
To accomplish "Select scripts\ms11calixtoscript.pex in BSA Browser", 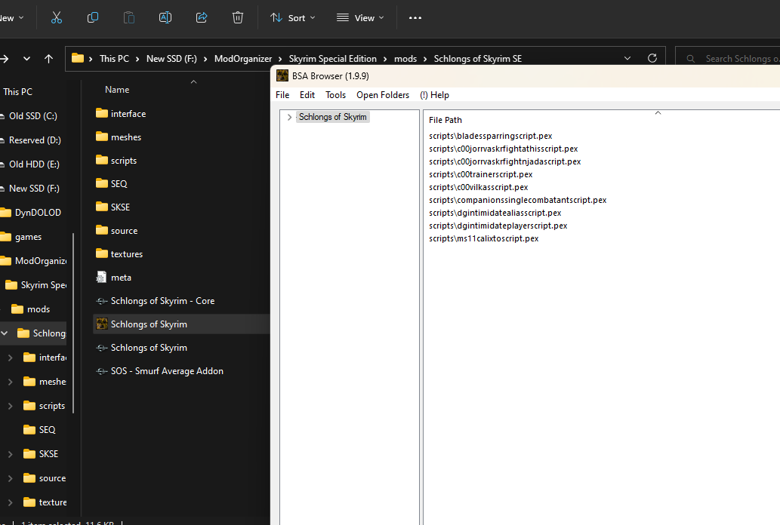I will (x=483, y=238).
